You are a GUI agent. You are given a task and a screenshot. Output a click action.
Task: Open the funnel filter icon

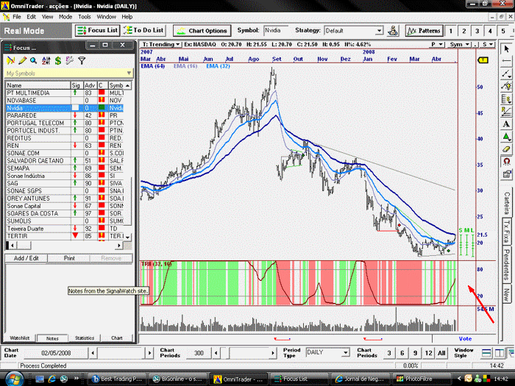coord(82,60)
